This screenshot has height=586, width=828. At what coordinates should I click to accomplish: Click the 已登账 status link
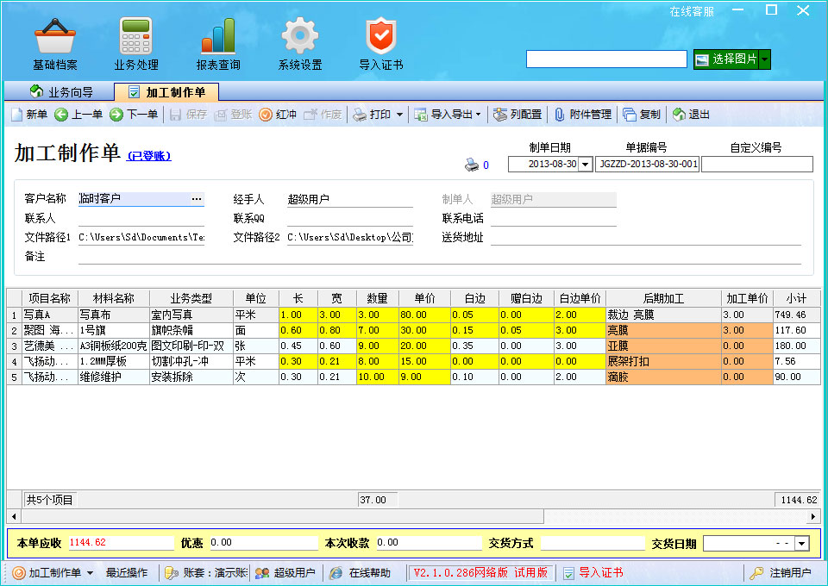tap(149, 156)
